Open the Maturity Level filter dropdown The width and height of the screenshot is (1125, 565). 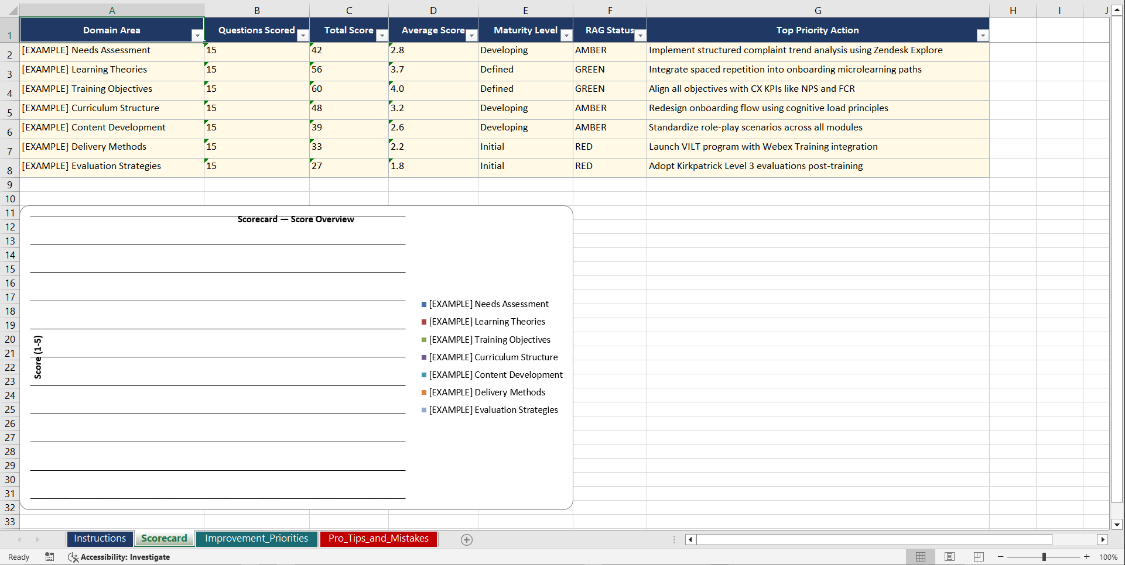point(566,35)
